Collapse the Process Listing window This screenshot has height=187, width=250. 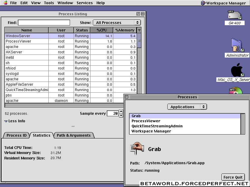tap(143, 14)
